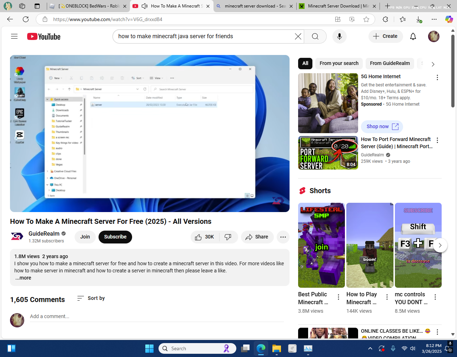Click the YouTube search magnifier button
The height and width of the screenshot is (357, 457).
pyautogui.click(x=315, y=36)
